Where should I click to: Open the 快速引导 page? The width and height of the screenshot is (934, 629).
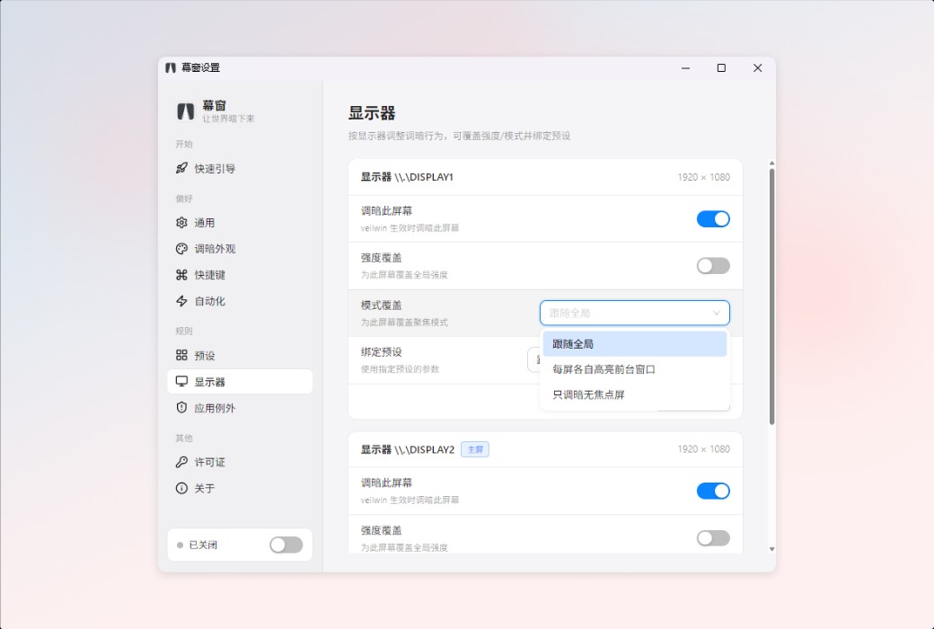(240, 168)
